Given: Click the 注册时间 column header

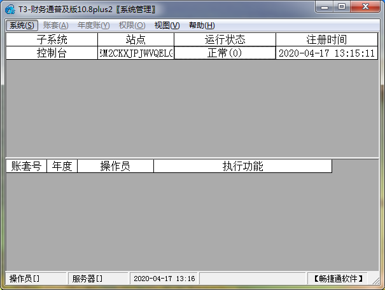Looking at the screenshot, I should [x=327, y=39].
